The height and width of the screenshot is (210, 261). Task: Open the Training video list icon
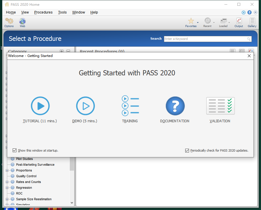tap(130, 106)
